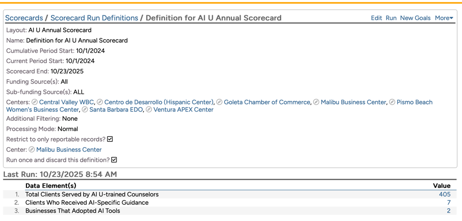Go to Scorecards breadcrumb link
Image resolution: width=462 pixels, height=221 pixels.
point(24,18)
